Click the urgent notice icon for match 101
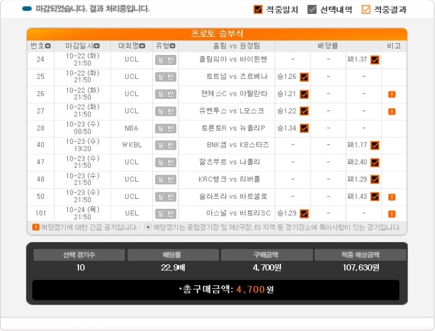435x331 pixels. 392,214
